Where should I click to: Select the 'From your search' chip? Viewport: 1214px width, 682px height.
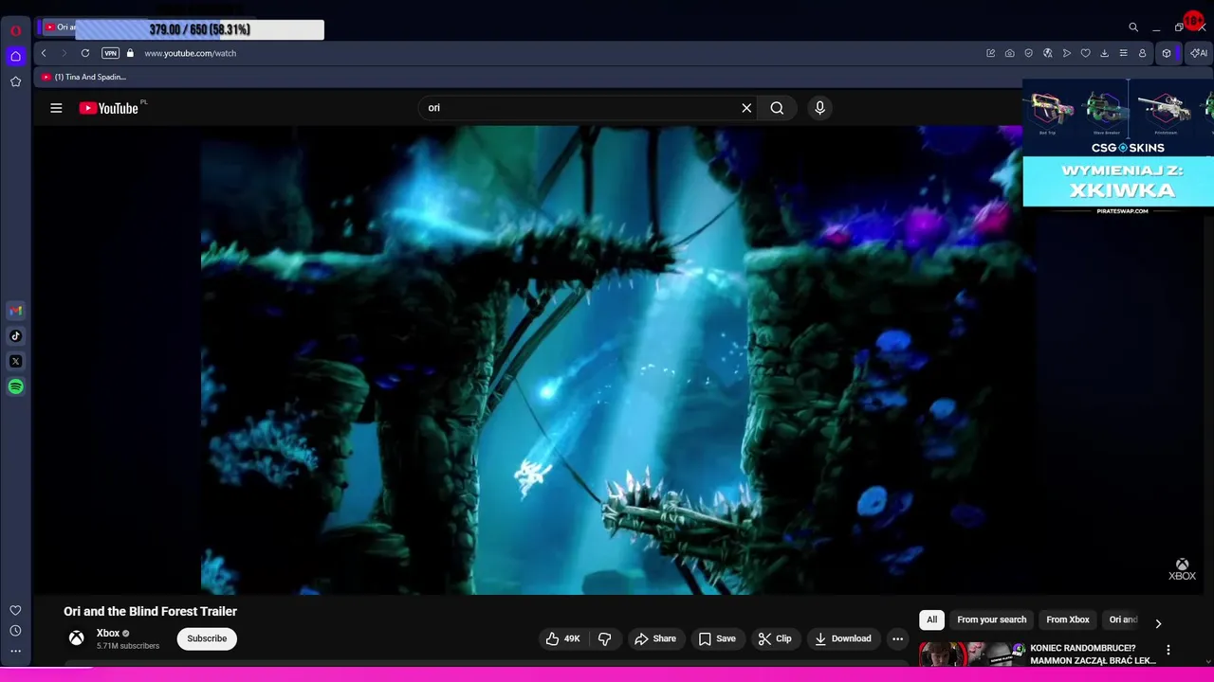[x=991, y=619]
